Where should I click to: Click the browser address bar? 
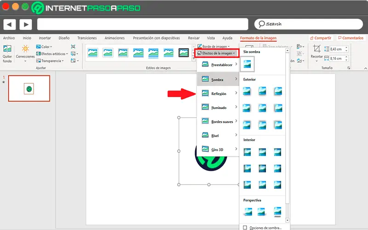point(143,24)
